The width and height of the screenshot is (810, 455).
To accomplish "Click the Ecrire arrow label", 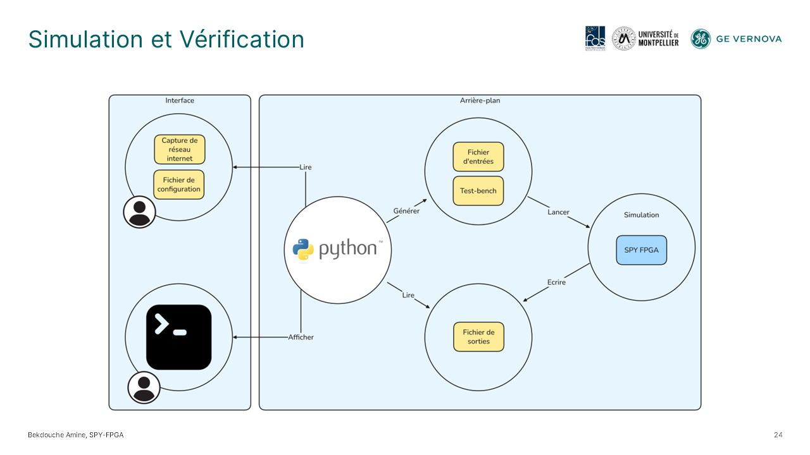I will [556, 282].
